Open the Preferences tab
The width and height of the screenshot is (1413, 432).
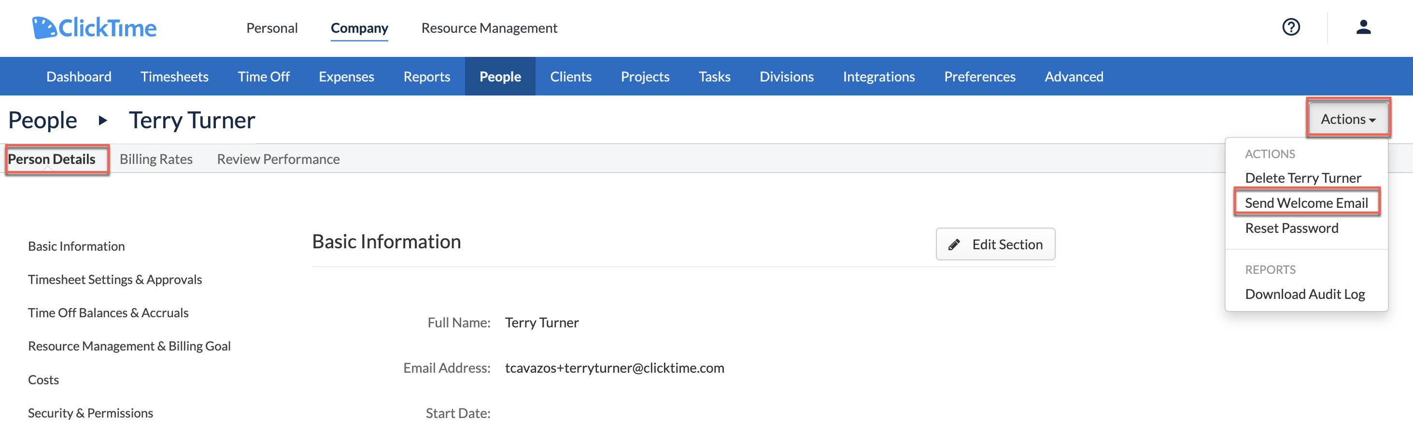(x=980, y=76)
